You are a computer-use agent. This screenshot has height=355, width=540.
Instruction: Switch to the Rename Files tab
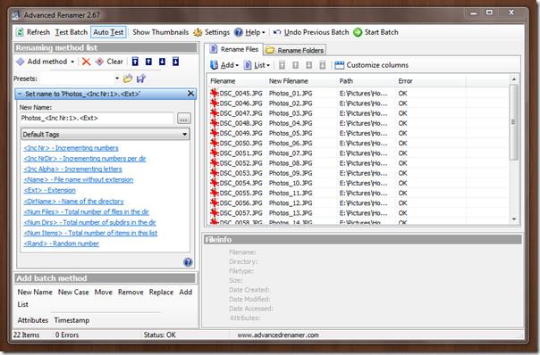234,49
